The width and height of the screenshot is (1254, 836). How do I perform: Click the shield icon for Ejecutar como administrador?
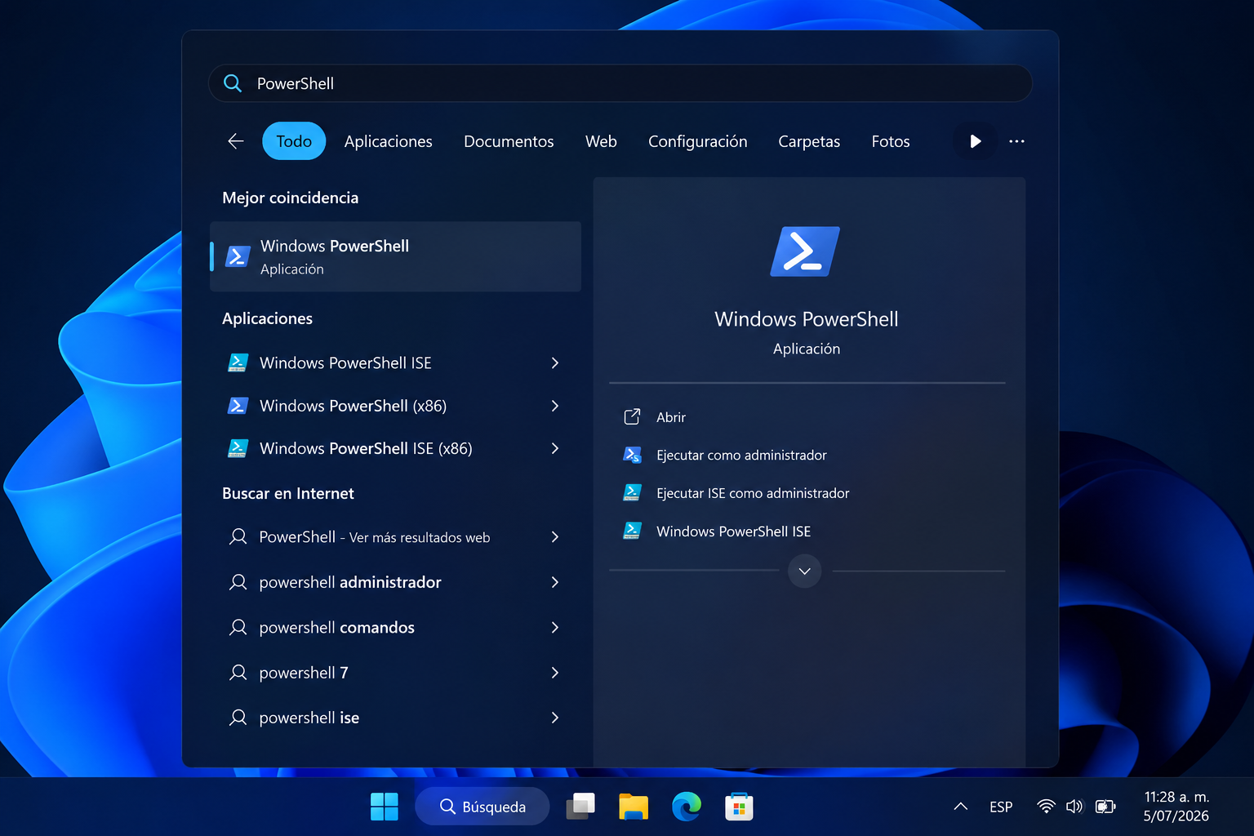point(632,455)
